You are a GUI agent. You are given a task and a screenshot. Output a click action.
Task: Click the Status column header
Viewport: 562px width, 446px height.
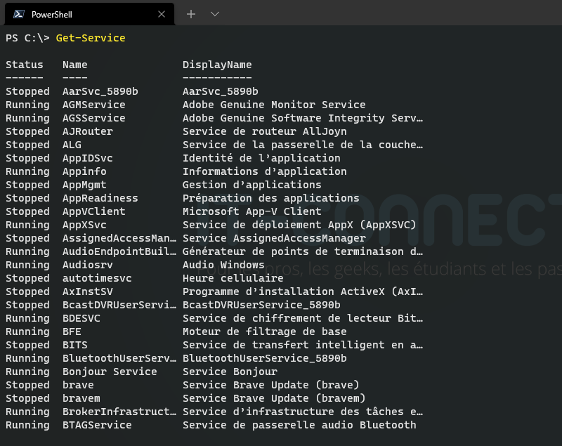click(25, 65)
